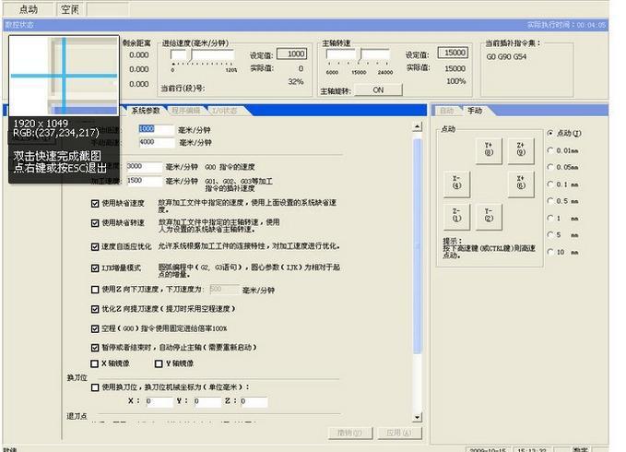The image size is (626, 452).
Task: Switch to the 程序编辑 tab
Action: [186, 111]
